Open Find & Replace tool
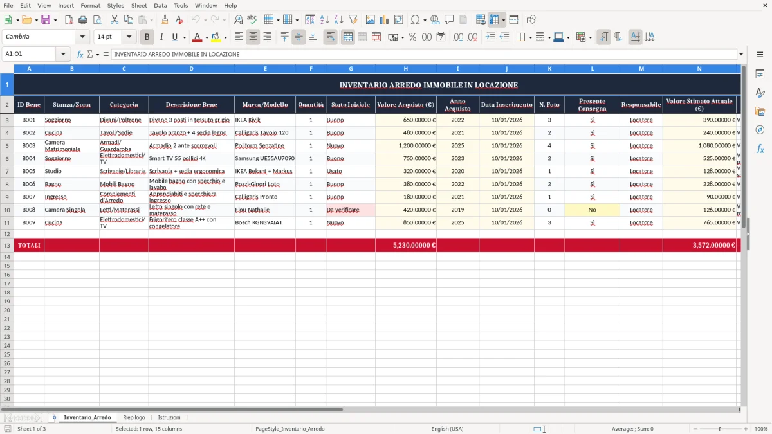The height and width of the screenshot is (434, 772). 238,19
